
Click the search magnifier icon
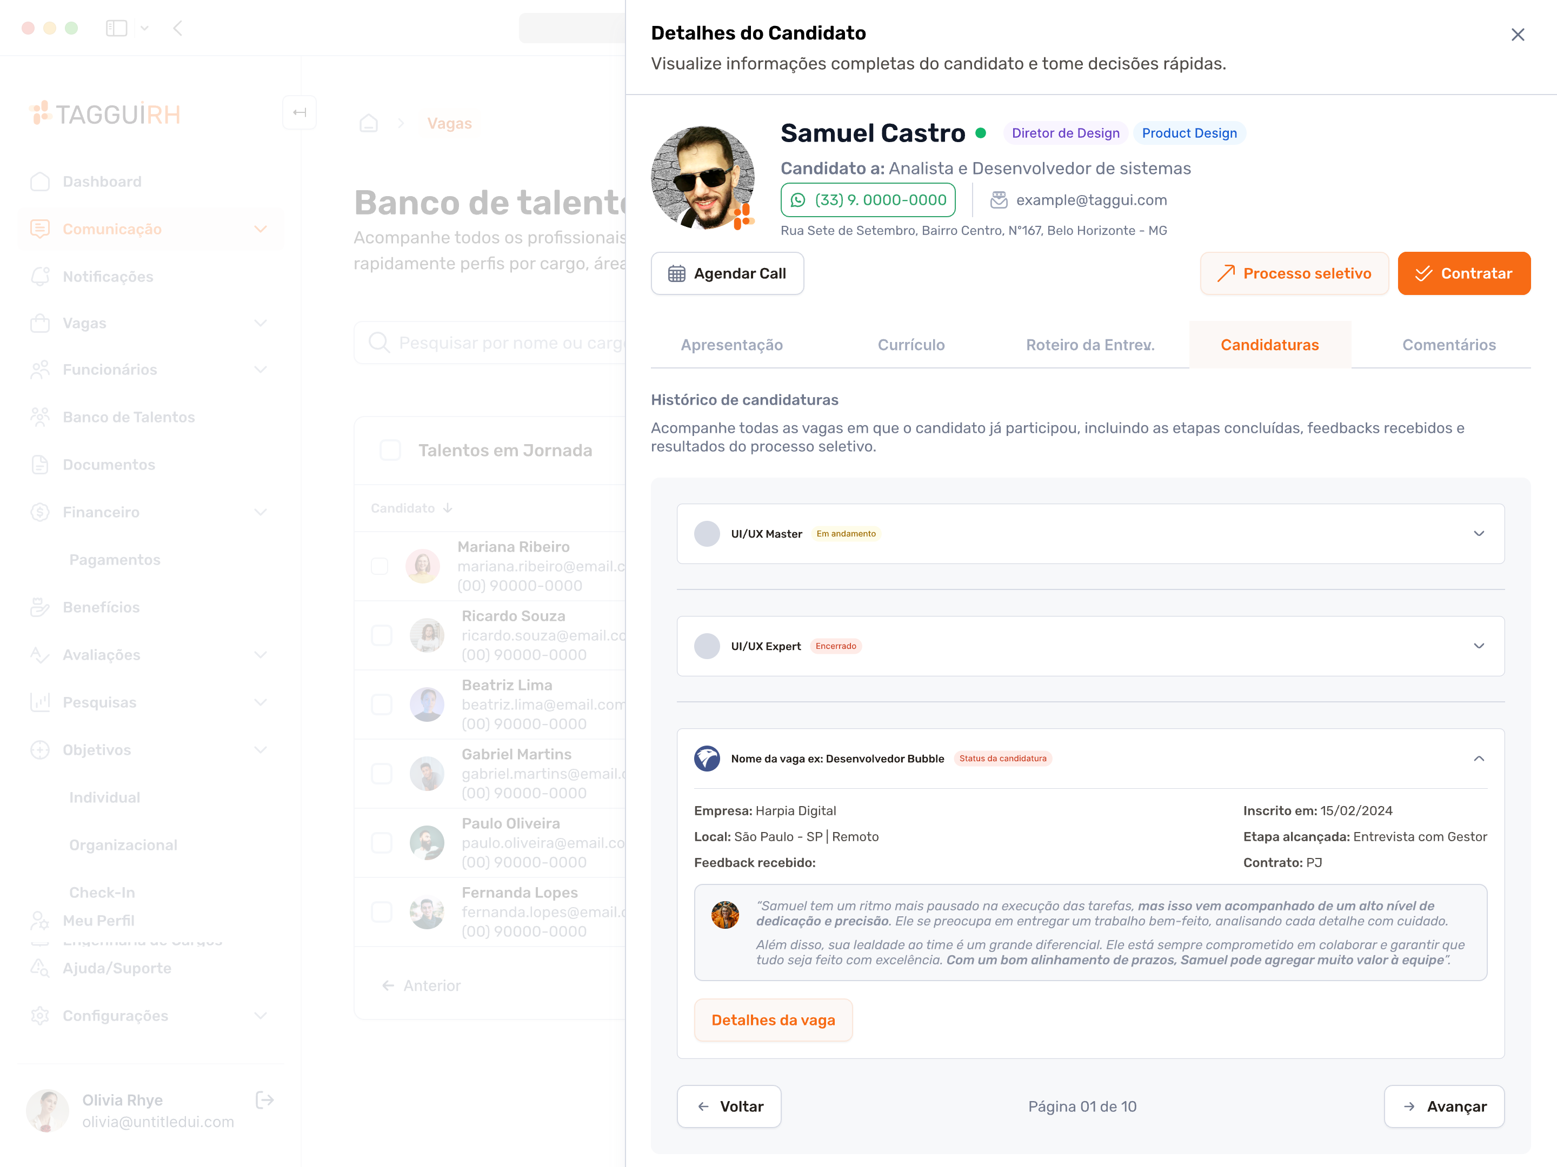tap(378, 343)
